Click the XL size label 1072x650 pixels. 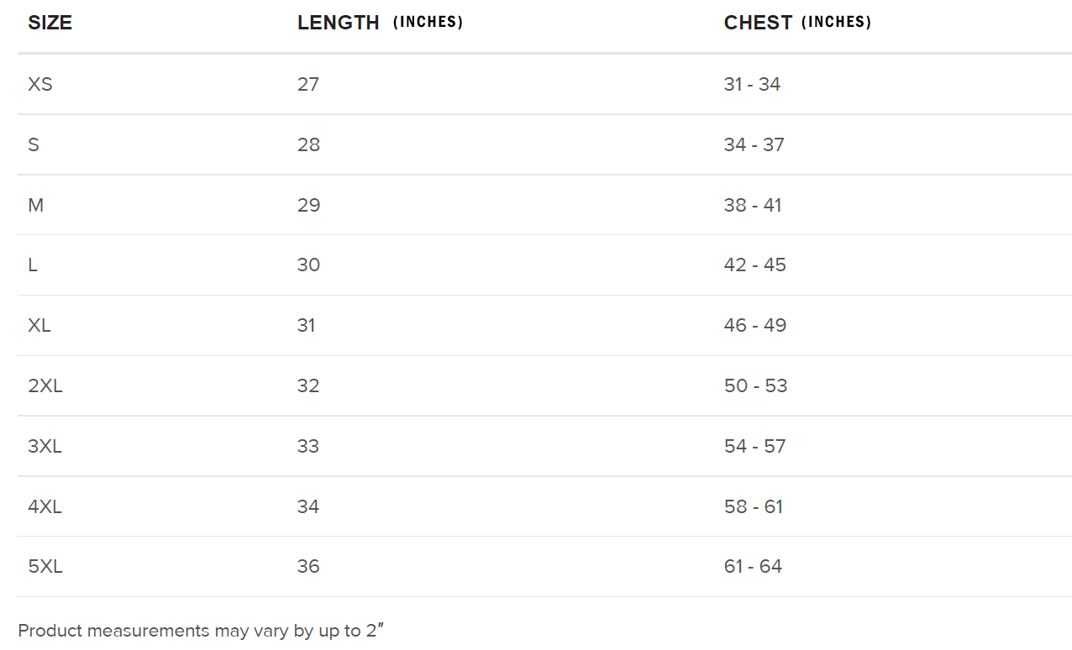pos(39,325)
